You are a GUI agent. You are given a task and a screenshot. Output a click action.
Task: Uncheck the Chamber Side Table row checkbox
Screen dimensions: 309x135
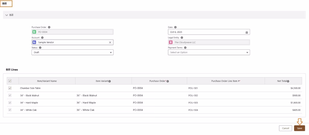pyautogui.click(x=10, y=88)
